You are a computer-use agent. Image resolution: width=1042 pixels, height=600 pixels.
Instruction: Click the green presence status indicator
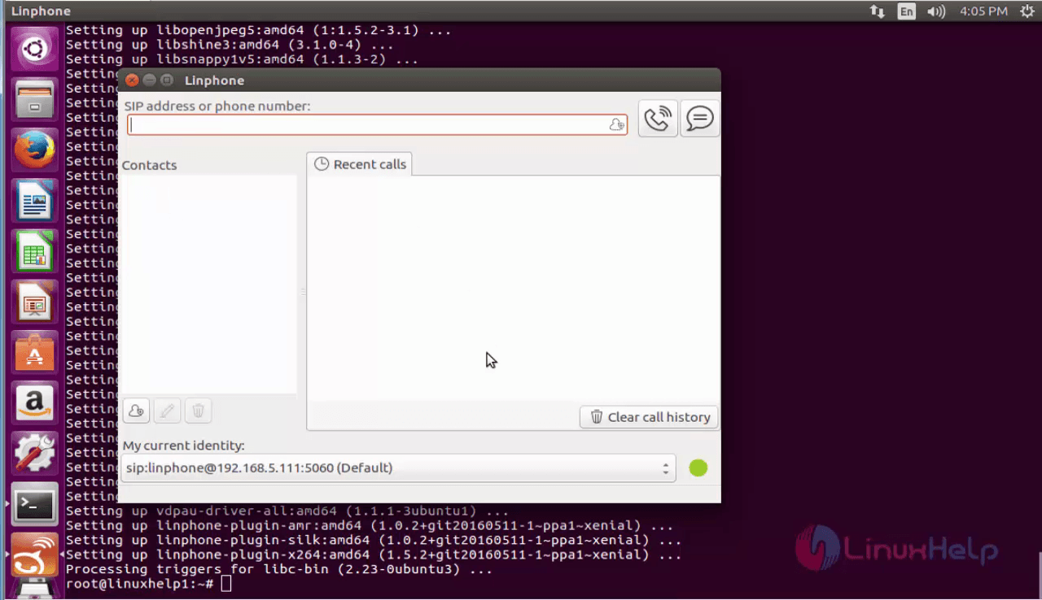point(698,468)
